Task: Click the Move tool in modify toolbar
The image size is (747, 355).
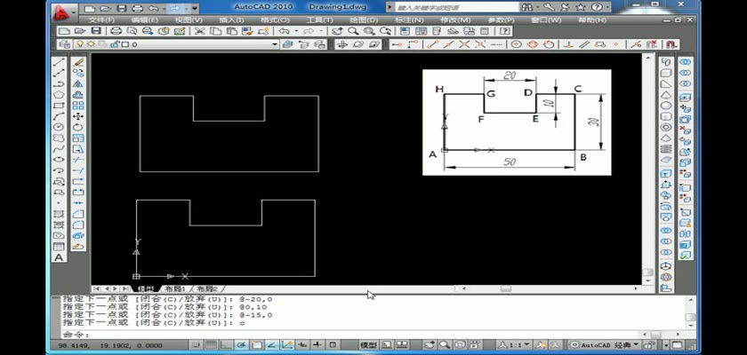Action: (78, 116)
